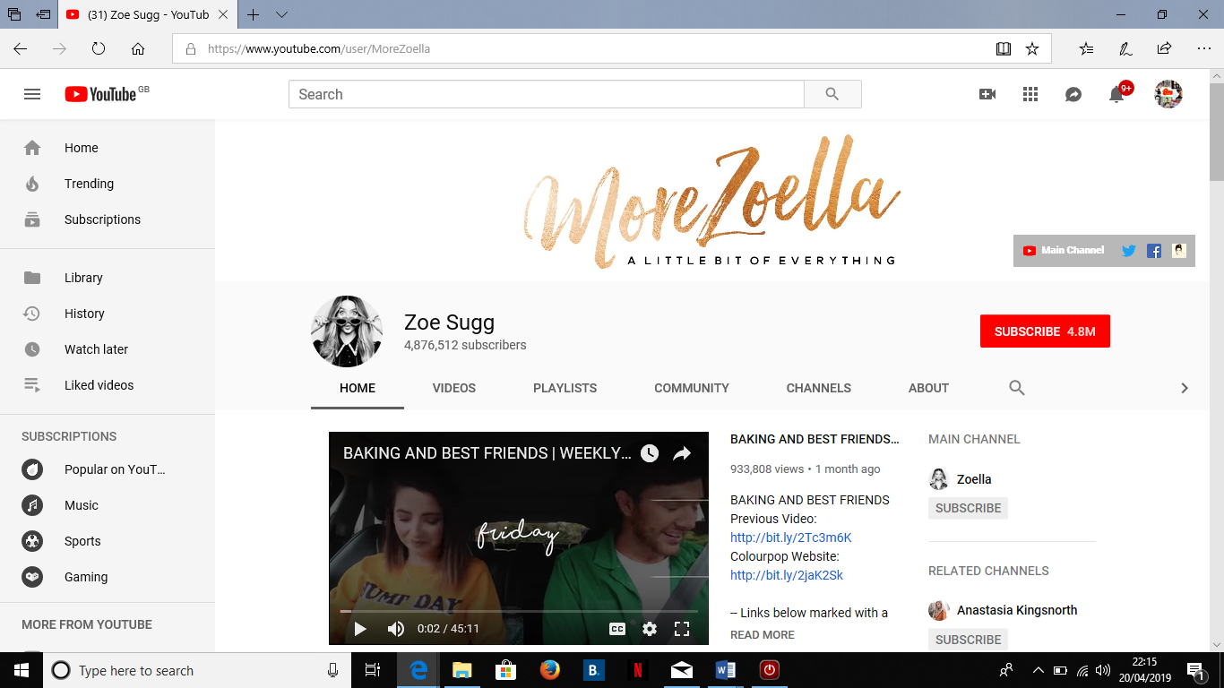Open Word from the taskbar
1224x688 pixels.
tap(725, 670)
